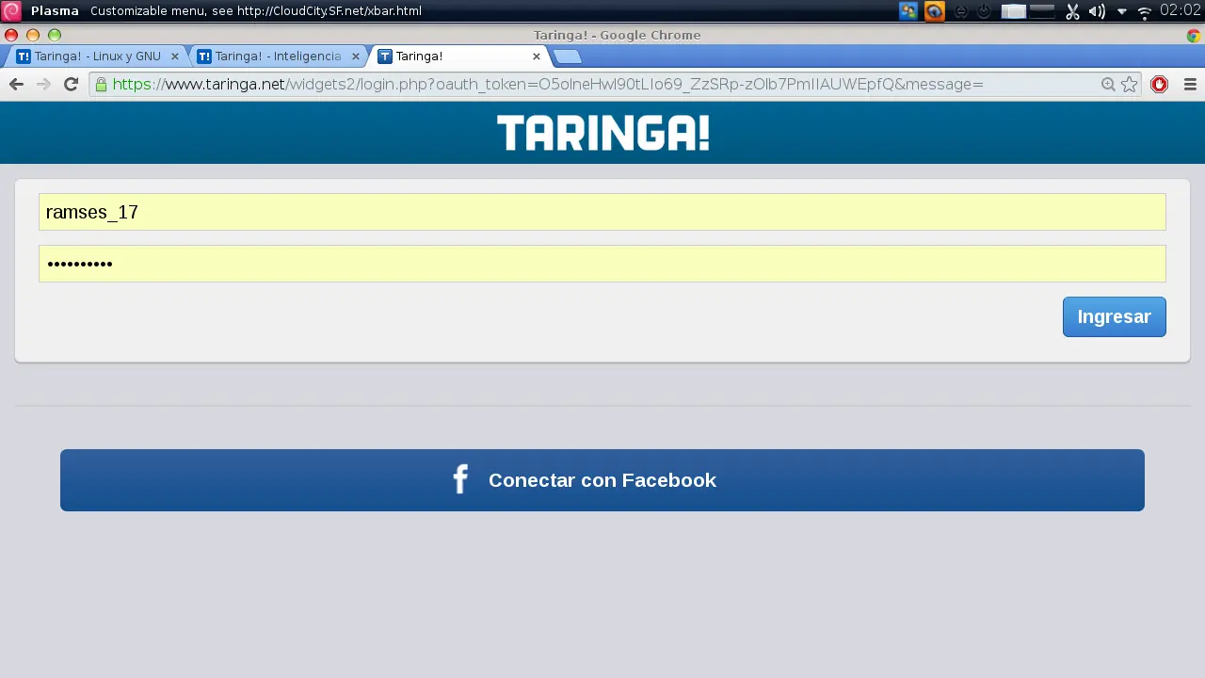Select the active Taringa! login tab
Image resolution: width=1205 pixels, height=678 pixels.
tap(458, 56)
